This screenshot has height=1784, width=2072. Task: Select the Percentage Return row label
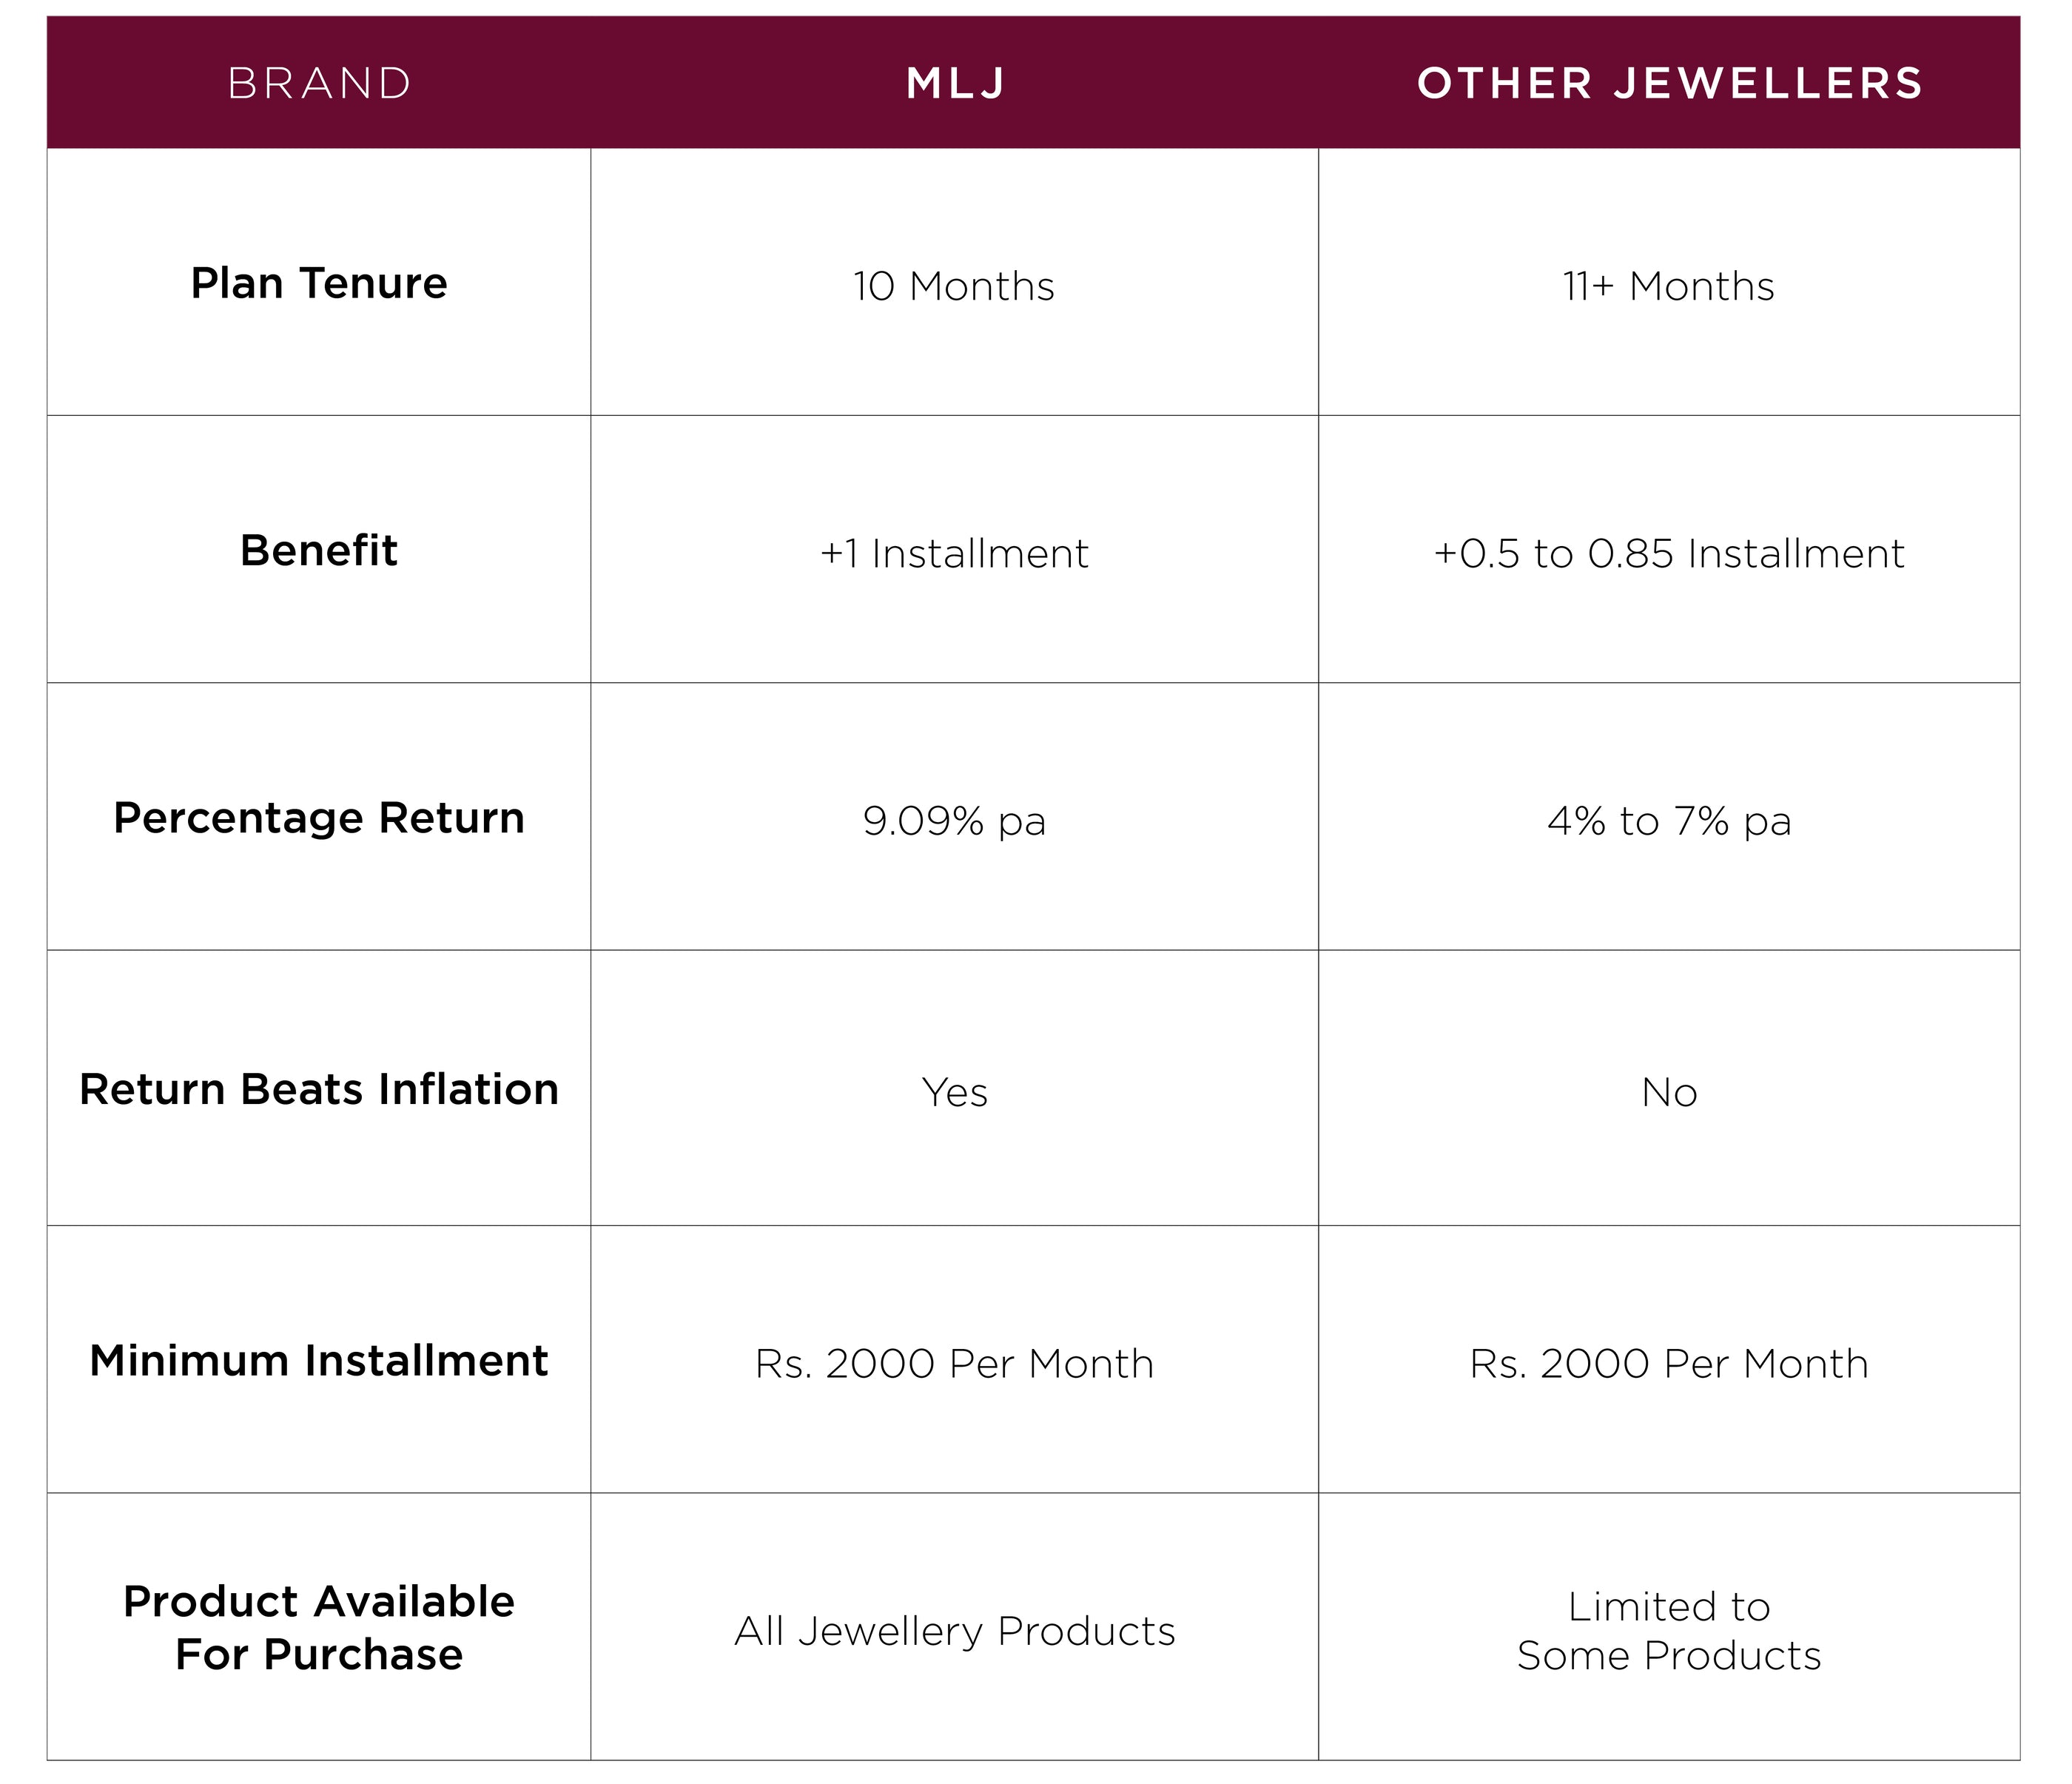[x=319, y=817]
